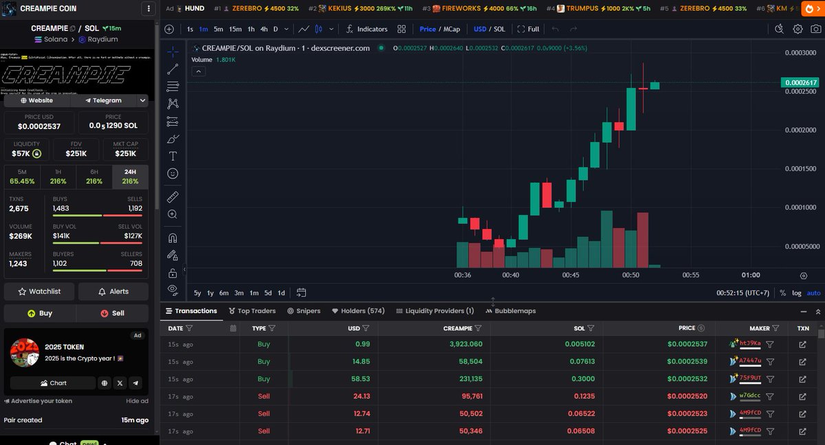Switch chart denomination to SOL
This screenshot has height=445, width=825.
pos(499,29)
